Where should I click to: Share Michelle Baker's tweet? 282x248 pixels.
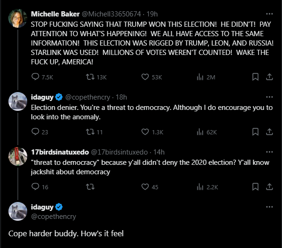269,77
